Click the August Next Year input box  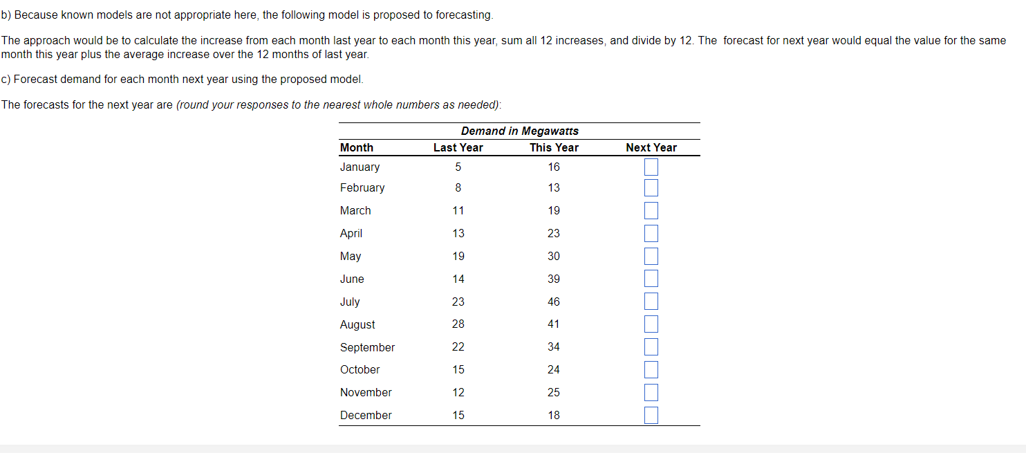[x=651, y=324]
